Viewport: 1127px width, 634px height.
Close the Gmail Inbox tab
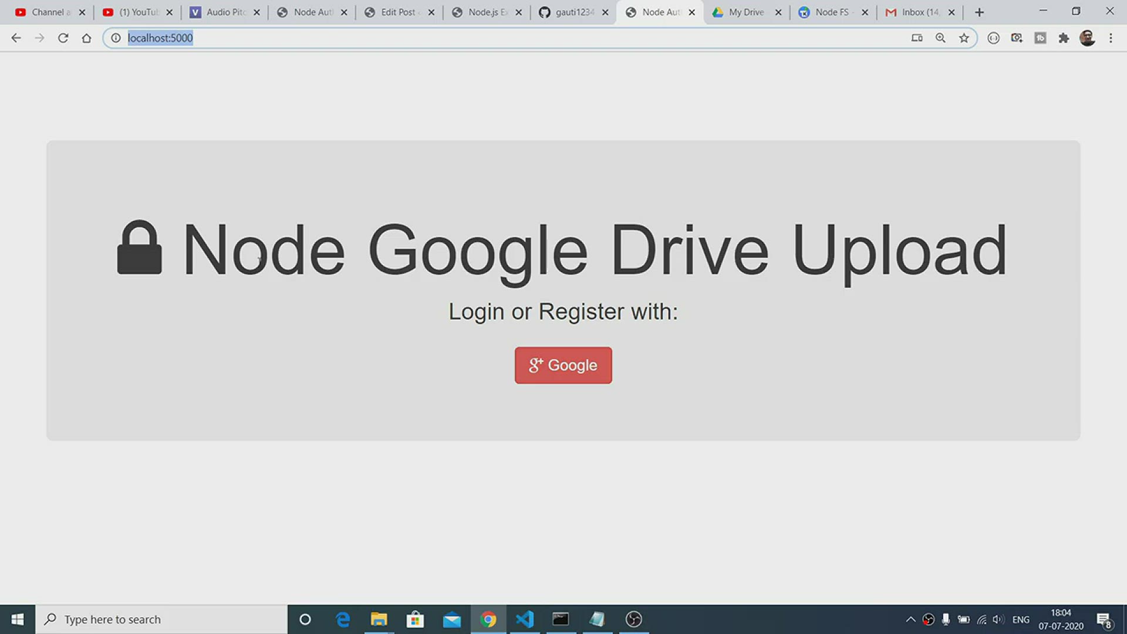(x=951, y=12)
